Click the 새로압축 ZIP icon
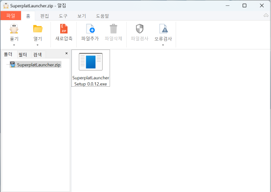 64,28
